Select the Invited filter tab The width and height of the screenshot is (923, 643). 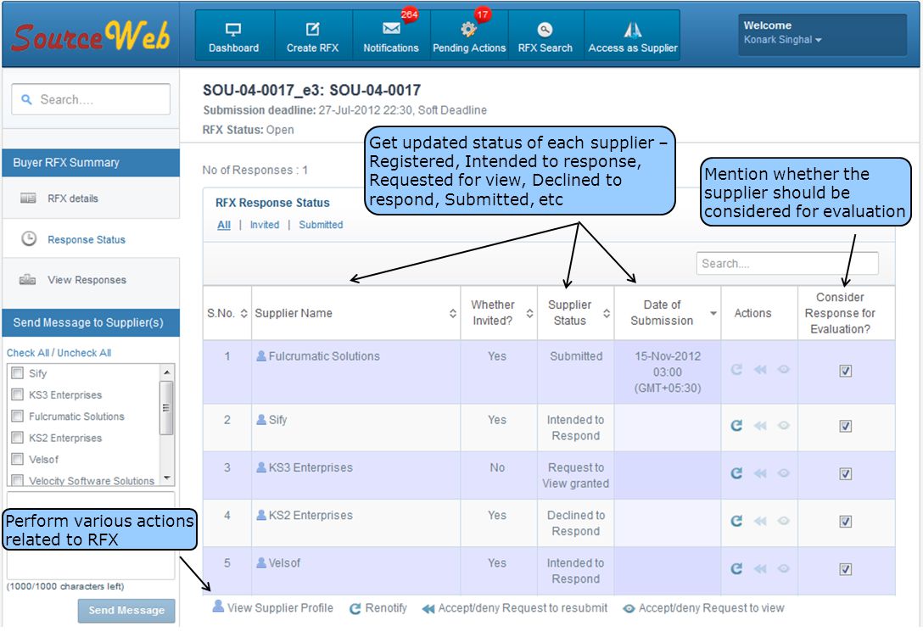click(265, 225)
